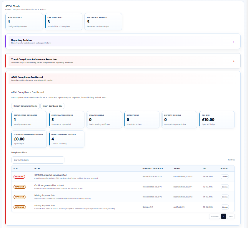Collapse ATOL Compliance Dashboard minus icon
The width and height of the screenshot is (248, 228).
click(x=234, y=79)
